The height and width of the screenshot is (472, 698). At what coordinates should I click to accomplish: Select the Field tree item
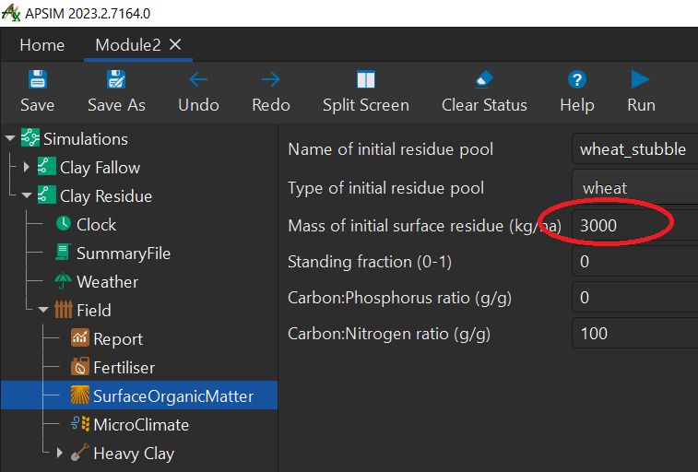(x=93, y=310)
